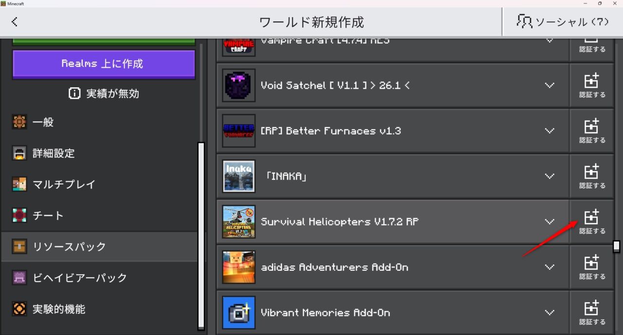Viewport: 623px width, 335px height.
Task: Click the left sidebar scrollbar
Action: 202,236
